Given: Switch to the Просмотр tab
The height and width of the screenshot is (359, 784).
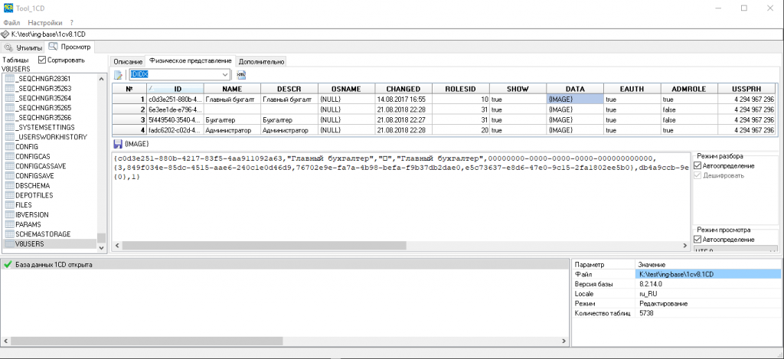Looking at the screenshot, I should pos(70,47).
